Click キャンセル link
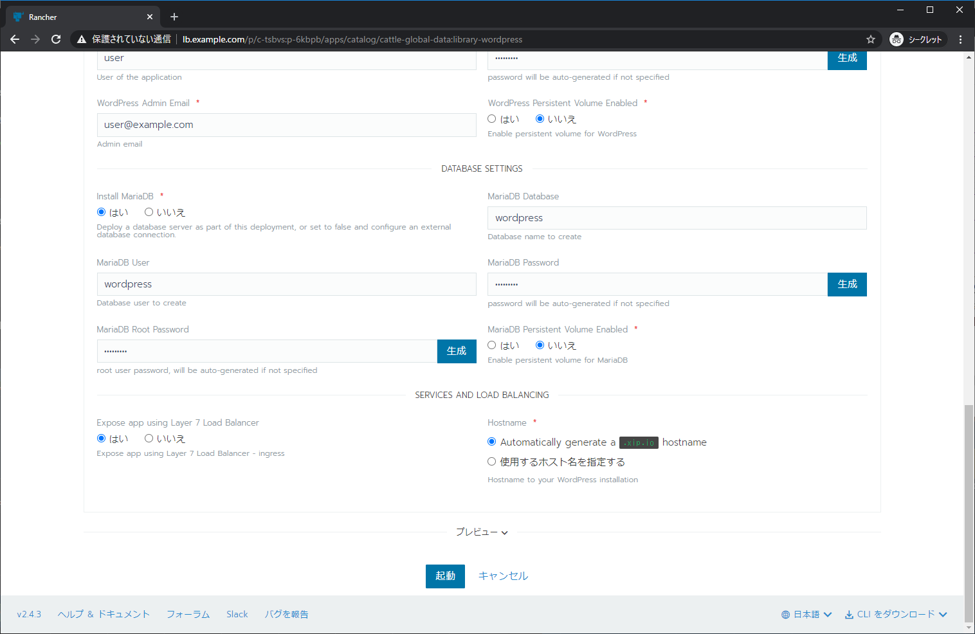 [x=503, y=576]
